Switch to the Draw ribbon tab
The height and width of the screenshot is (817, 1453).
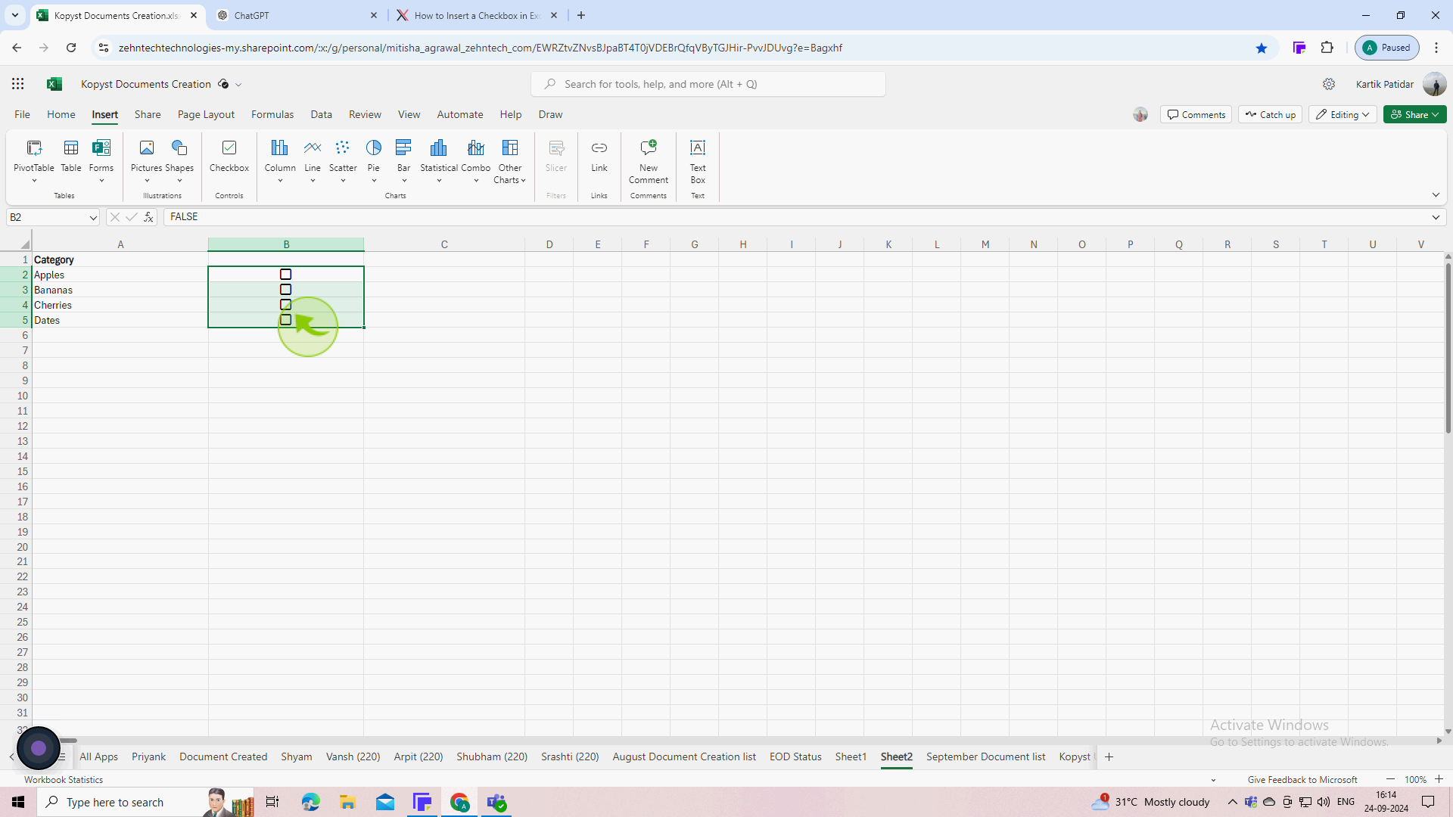(x=550, y=114)
